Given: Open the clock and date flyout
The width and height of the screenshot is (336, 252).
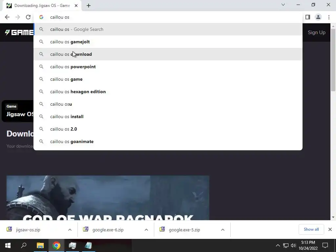Looking at the screenshot, I should tap(308, 245).
